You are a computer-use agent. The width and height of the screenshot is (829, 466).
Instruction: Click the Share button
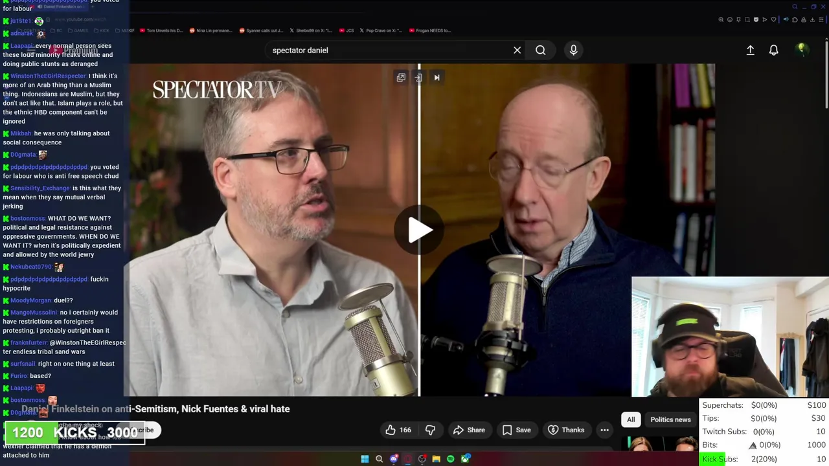pyautogui.click(x=469, y=430)
